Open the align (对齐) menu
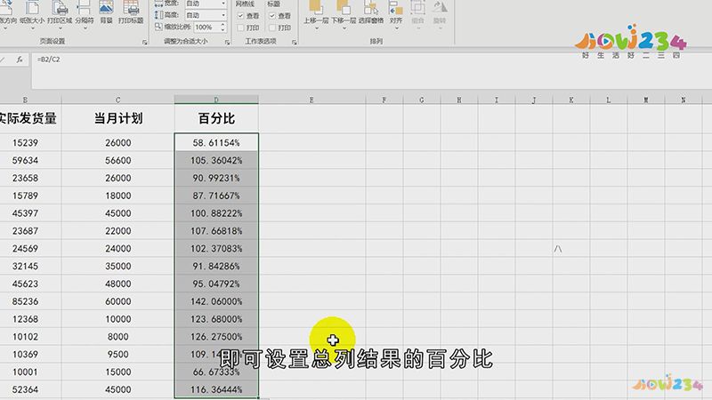This screenshot has width=712, height=400. 396,15
